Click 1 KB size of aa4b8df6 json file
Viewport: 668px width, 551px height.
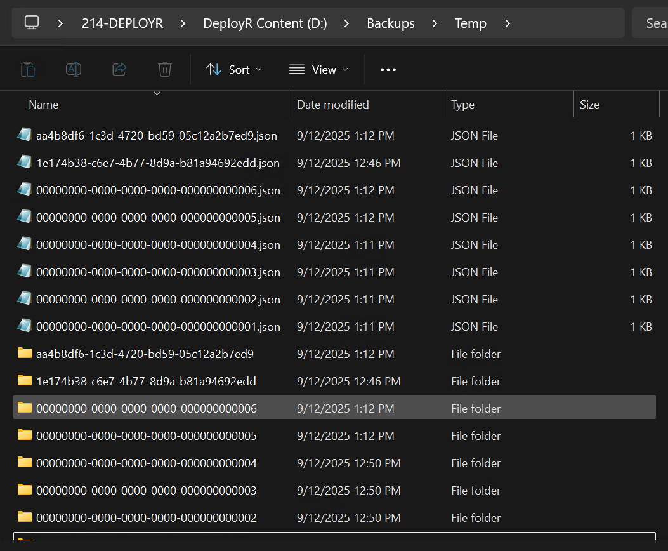(641, 135)
